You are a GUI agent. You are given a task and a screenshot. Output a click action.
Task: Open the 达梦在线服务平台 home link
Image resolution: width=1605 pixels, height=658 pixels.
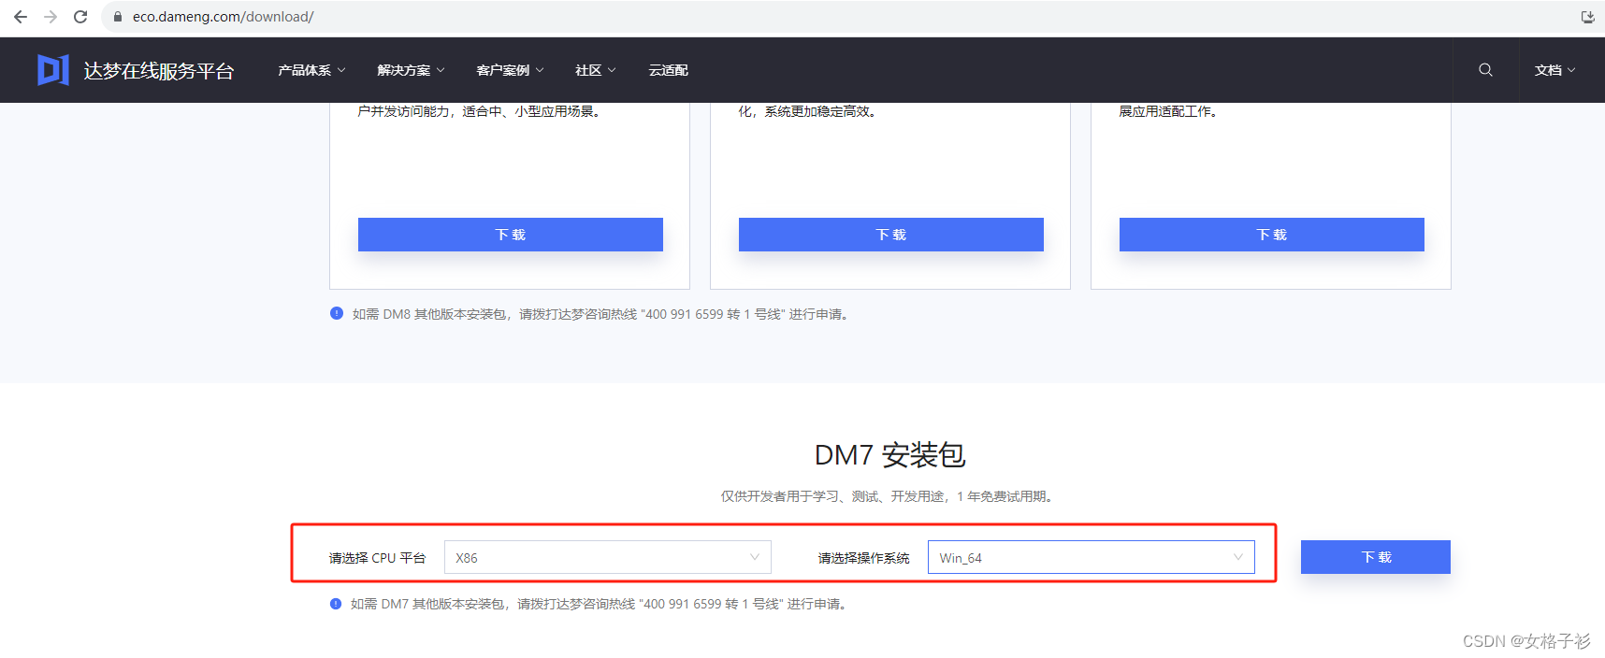158,71
